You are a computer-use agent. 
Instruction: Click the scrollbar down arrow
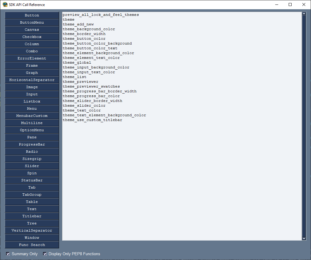click(304, 238)
